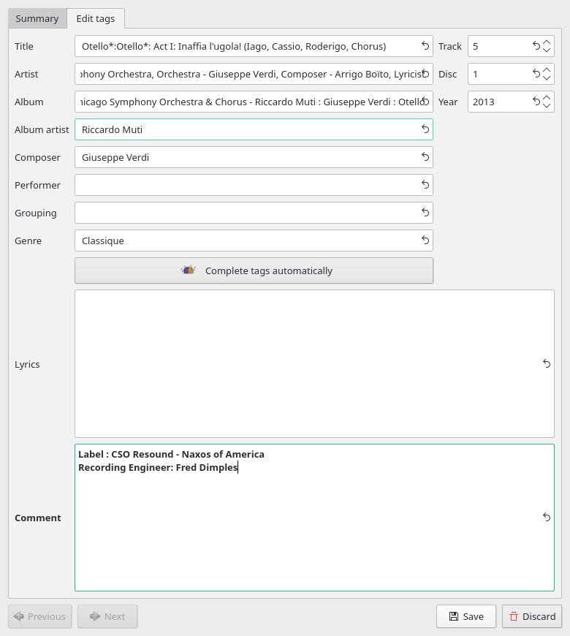Switch to the Summary tab
570x636 pixels.
[x=37, y=18]
